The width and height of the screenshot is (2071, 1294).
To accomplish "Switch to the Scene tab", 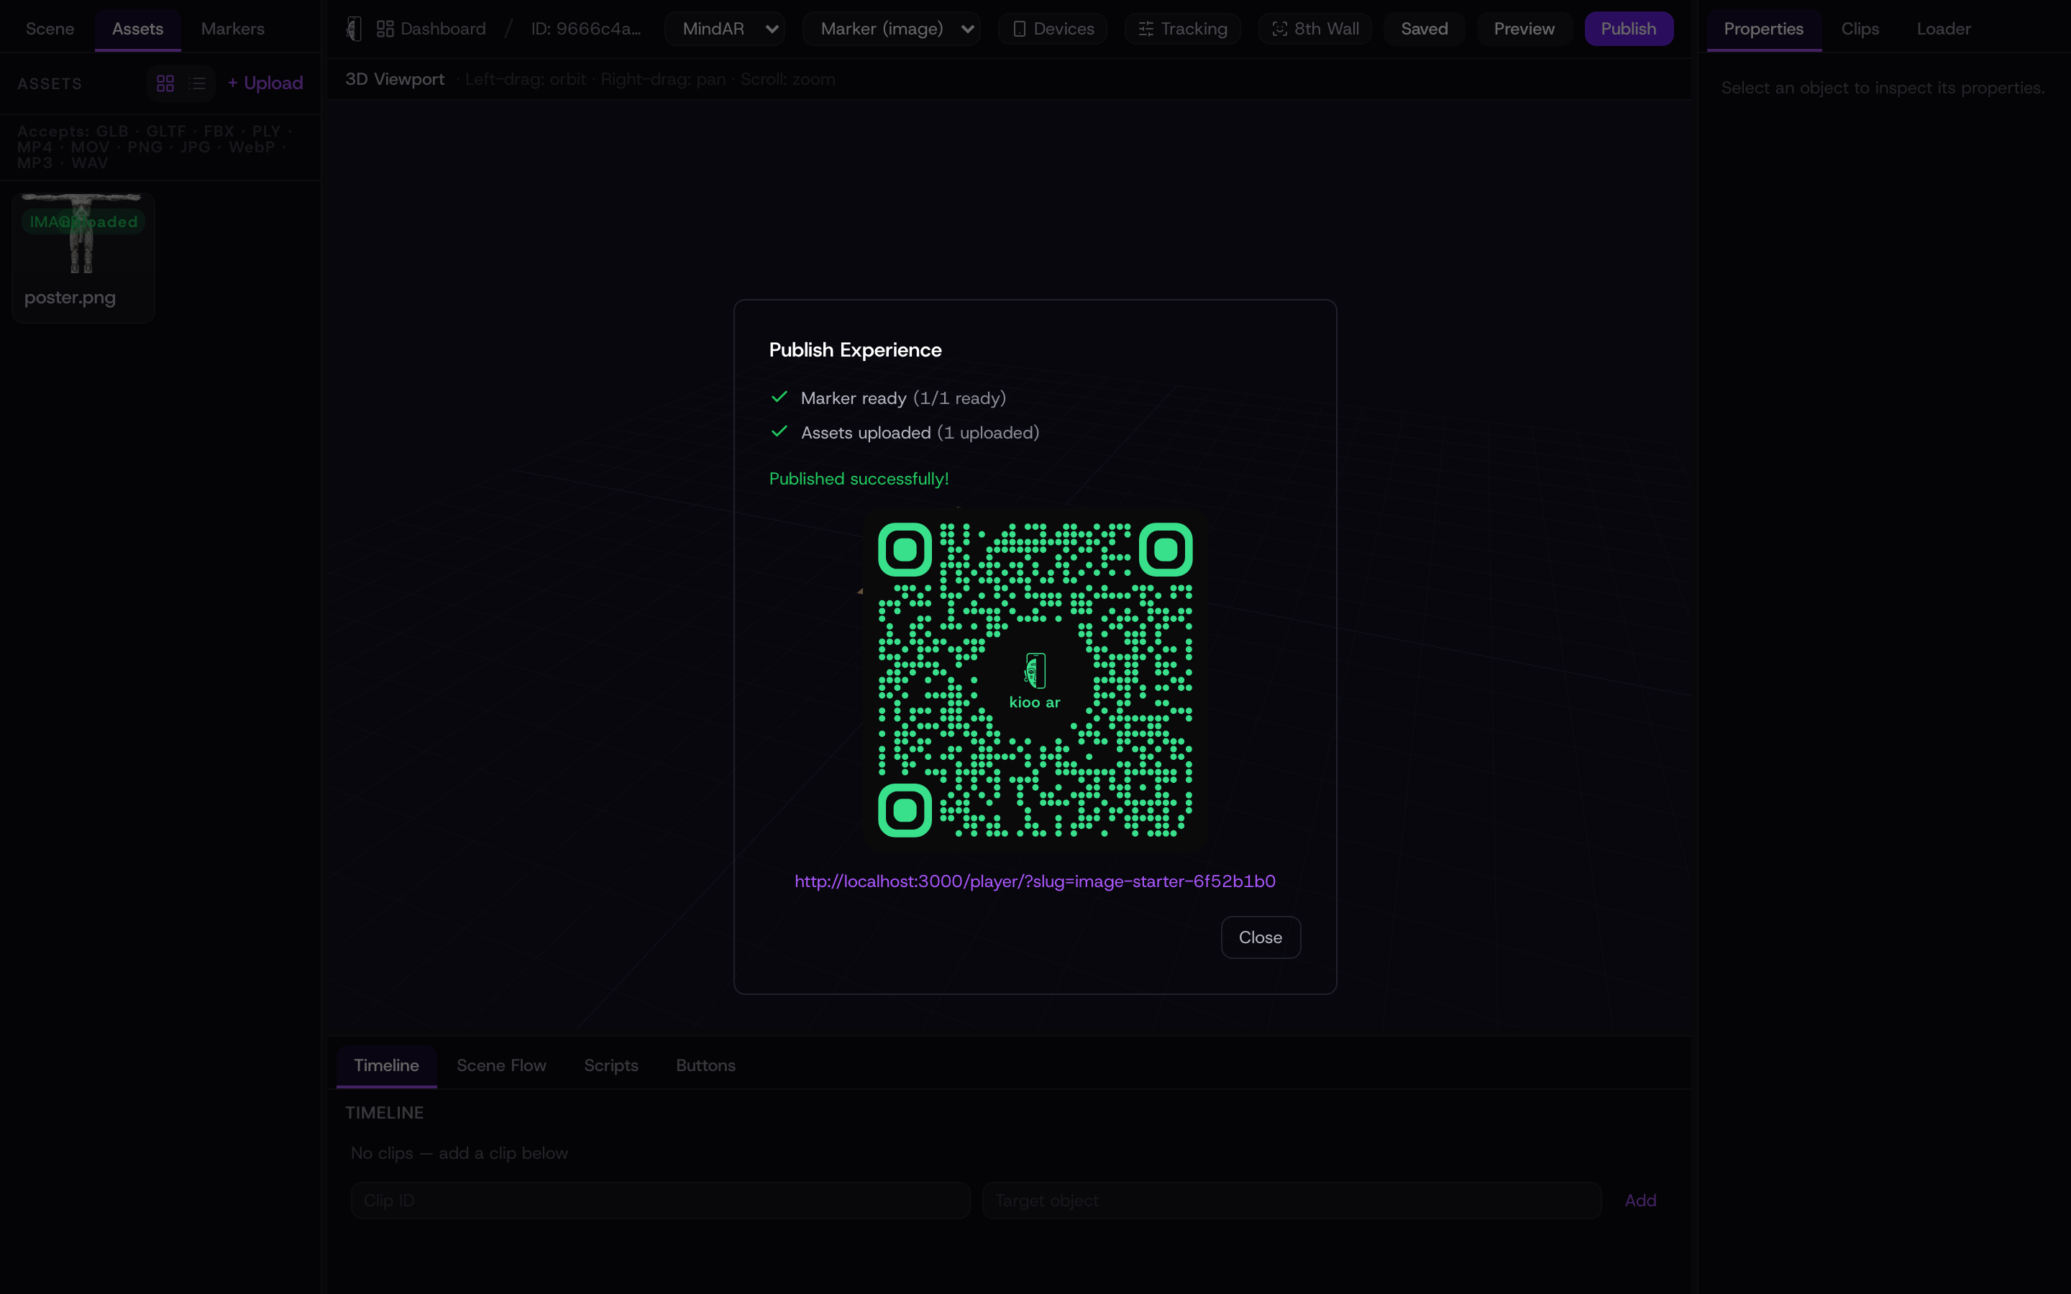I will click(x=50, y=29).
